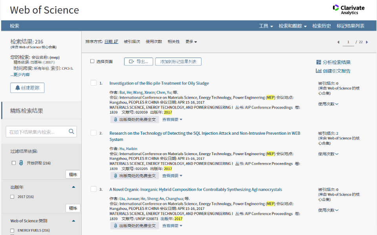Select result 2 SQL Injection checkbox
This screenshot has width=377, height=235.
click(x=93, y=133)
